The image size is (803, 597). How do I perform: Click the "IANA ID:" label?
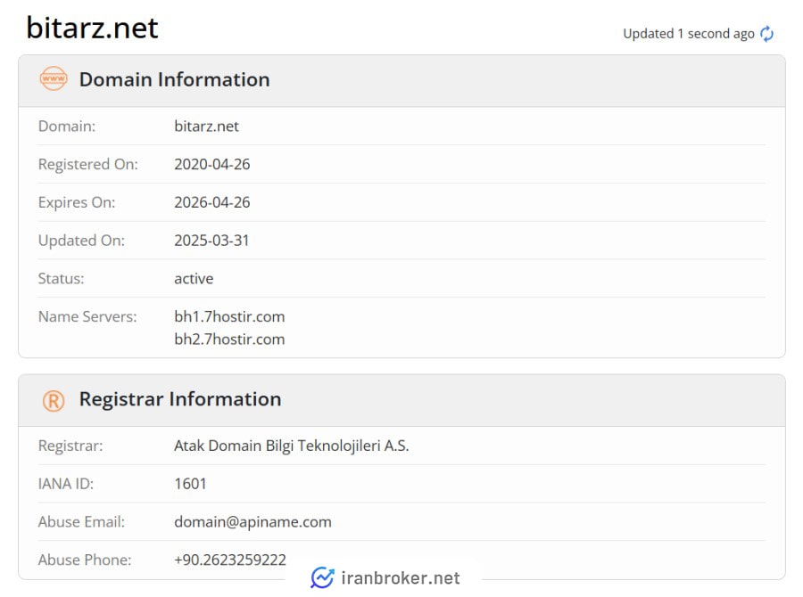(66, 484)
